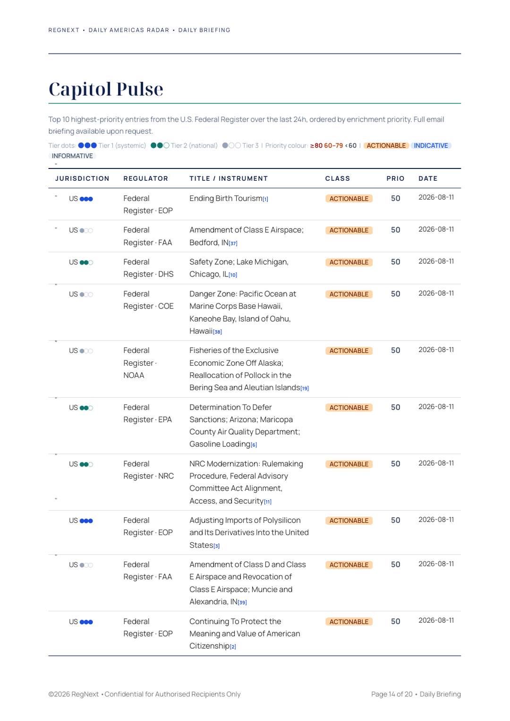Click Tier 2 national dots in legend
Image resolution: width=510 pixels, height=721 pixels.
click(160, 145)
